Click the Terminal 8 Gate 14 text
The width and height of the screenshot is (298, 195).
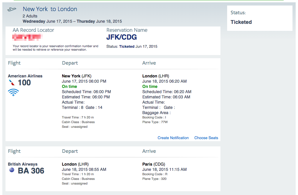tap(82, 107)
